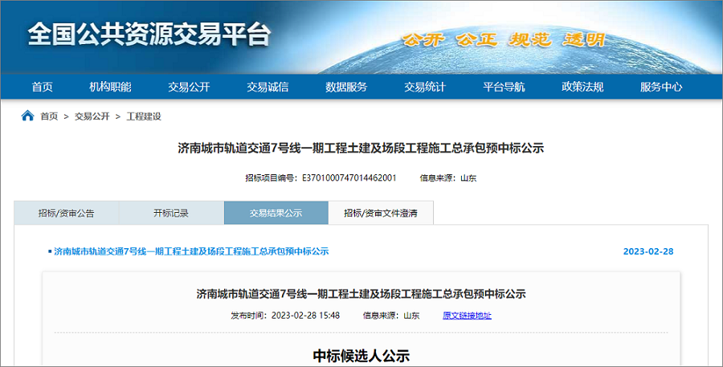The height and width of the screenshot is (367, 723).
Task: Open 机构职能 navigation menu
Action: click(x=110, y=87)
